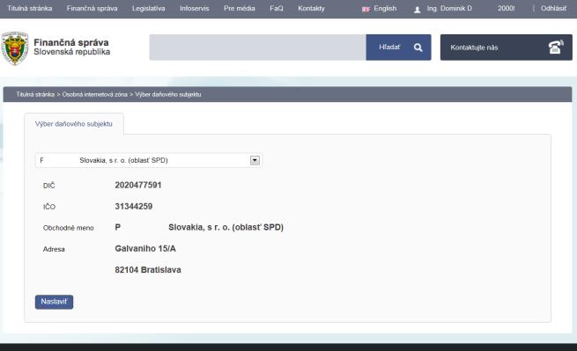577x351 pixels.
Task: Go to Osobná internetová zóna breadcrumb
Action: coord(94,94)
